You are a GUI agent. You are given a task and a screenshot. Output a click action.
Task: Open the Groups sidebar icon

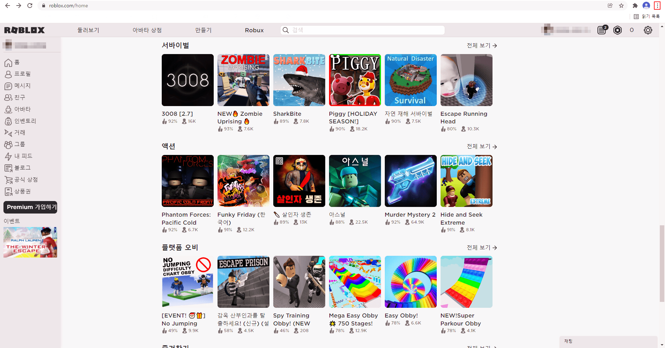(x=8, y=144)
